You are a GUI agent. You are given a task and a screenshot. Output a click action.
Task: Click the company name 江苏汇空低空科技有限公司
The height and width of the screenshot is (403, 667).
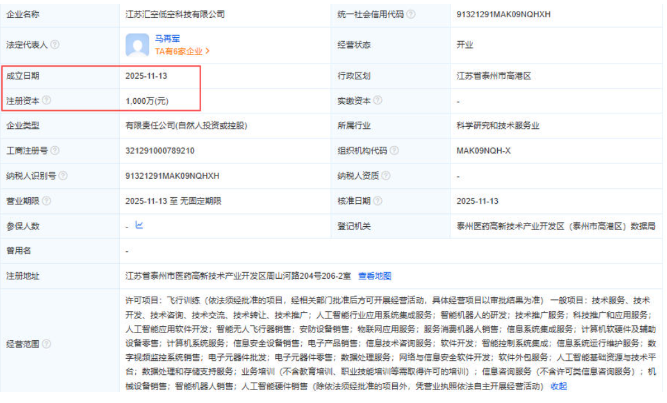(175, 14)
